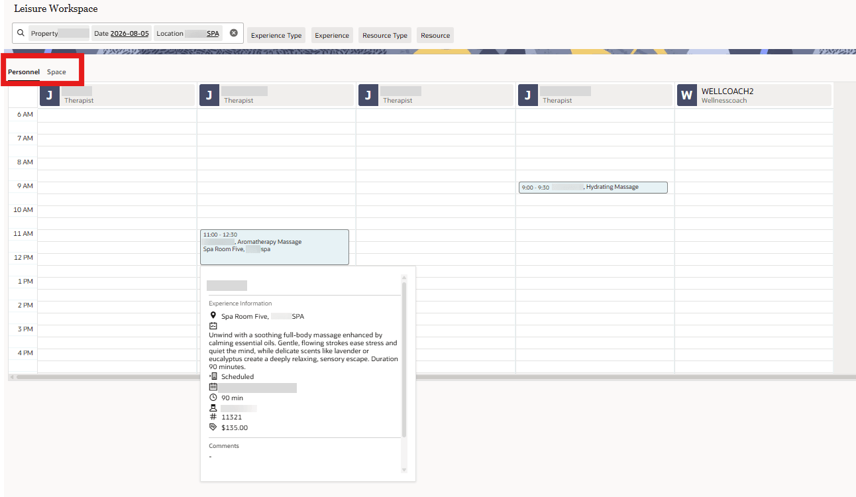Click the "9 AM" time label
The height and width of the screenshot is (497, 856).
pos(24,186)
